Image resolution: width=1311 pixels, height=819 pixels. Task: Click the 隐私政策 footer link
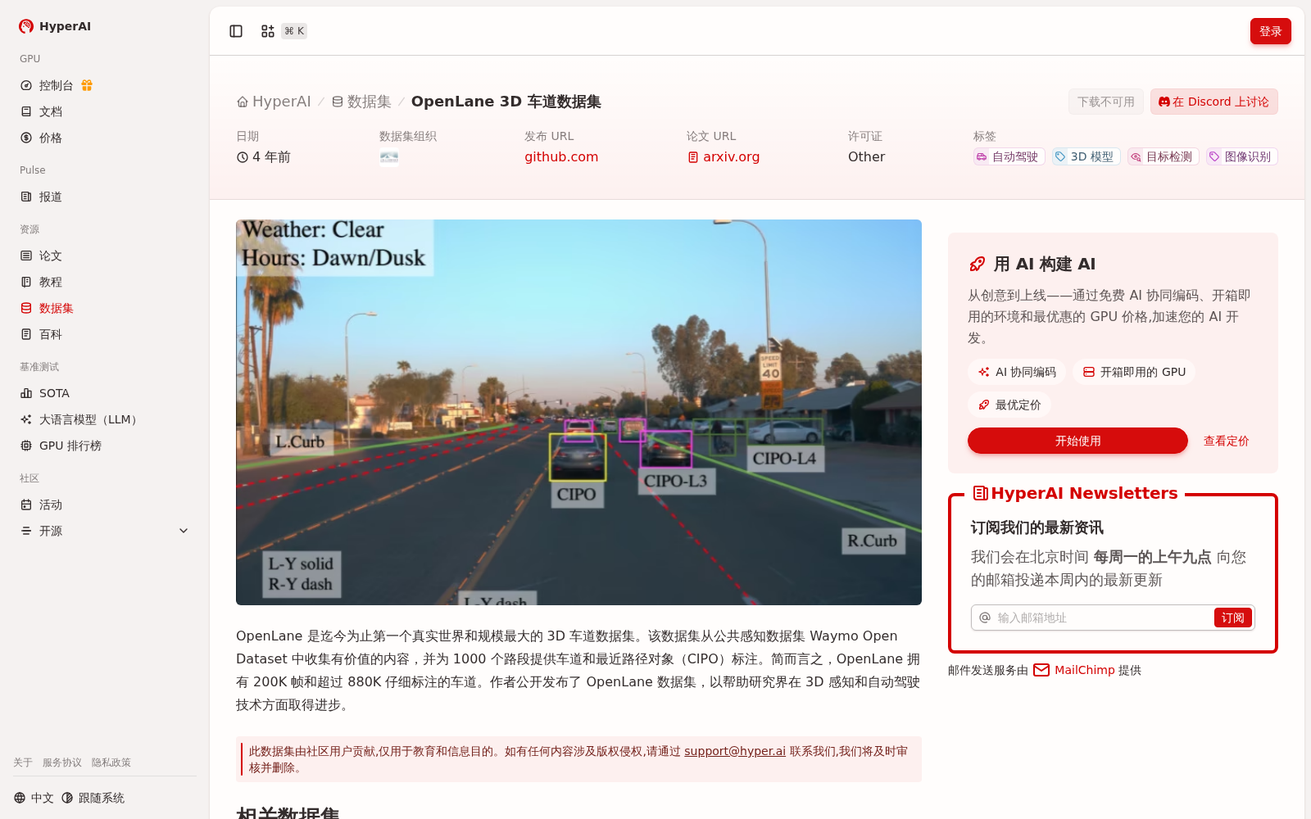point(111,762)
